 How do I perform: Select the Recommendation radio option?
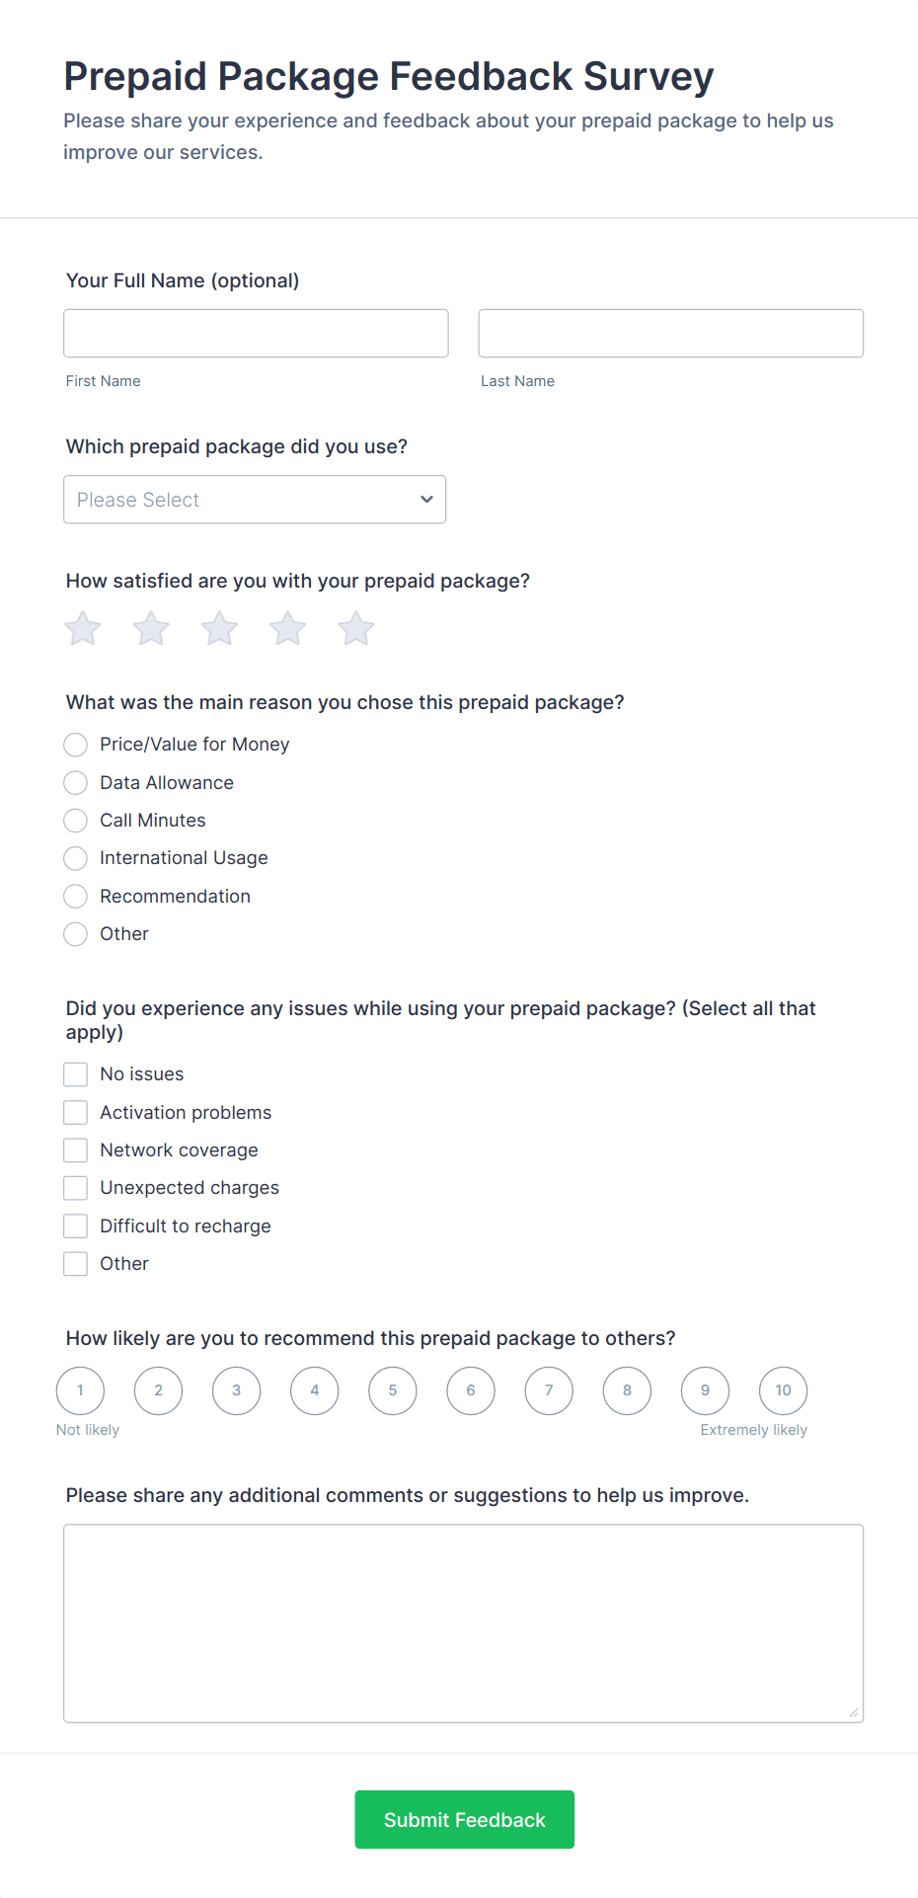coord(76,897)
